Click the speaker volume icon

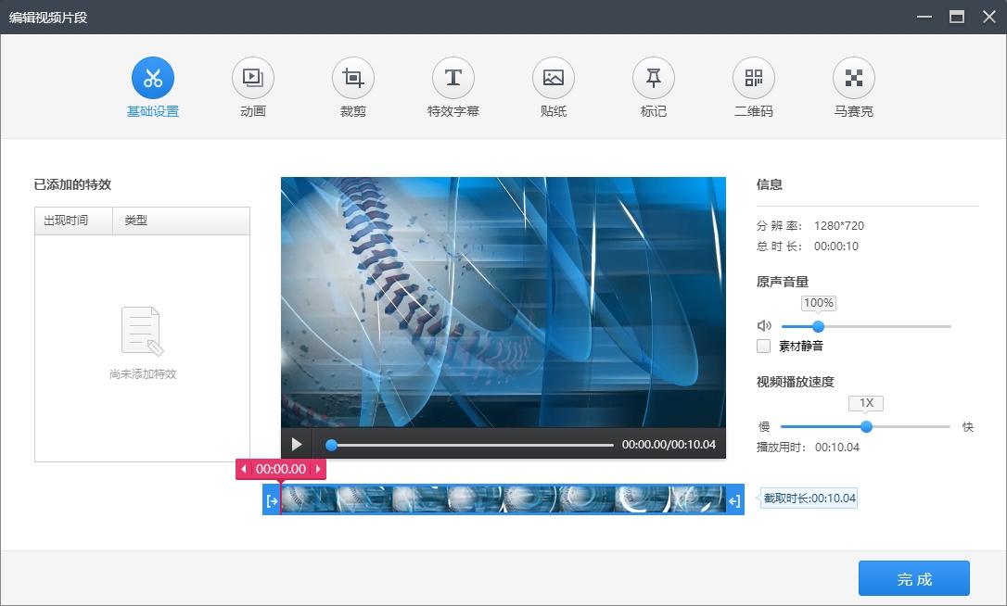point(764,326)
